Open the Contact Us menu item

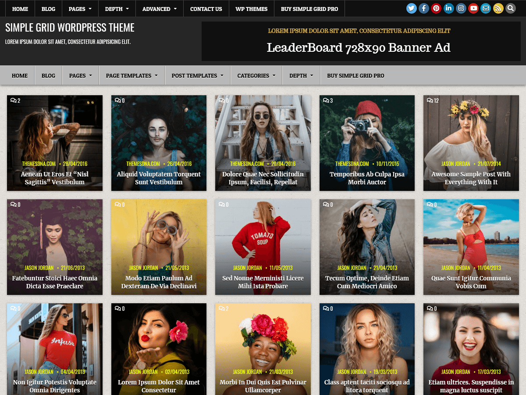(x=206, y=8)
